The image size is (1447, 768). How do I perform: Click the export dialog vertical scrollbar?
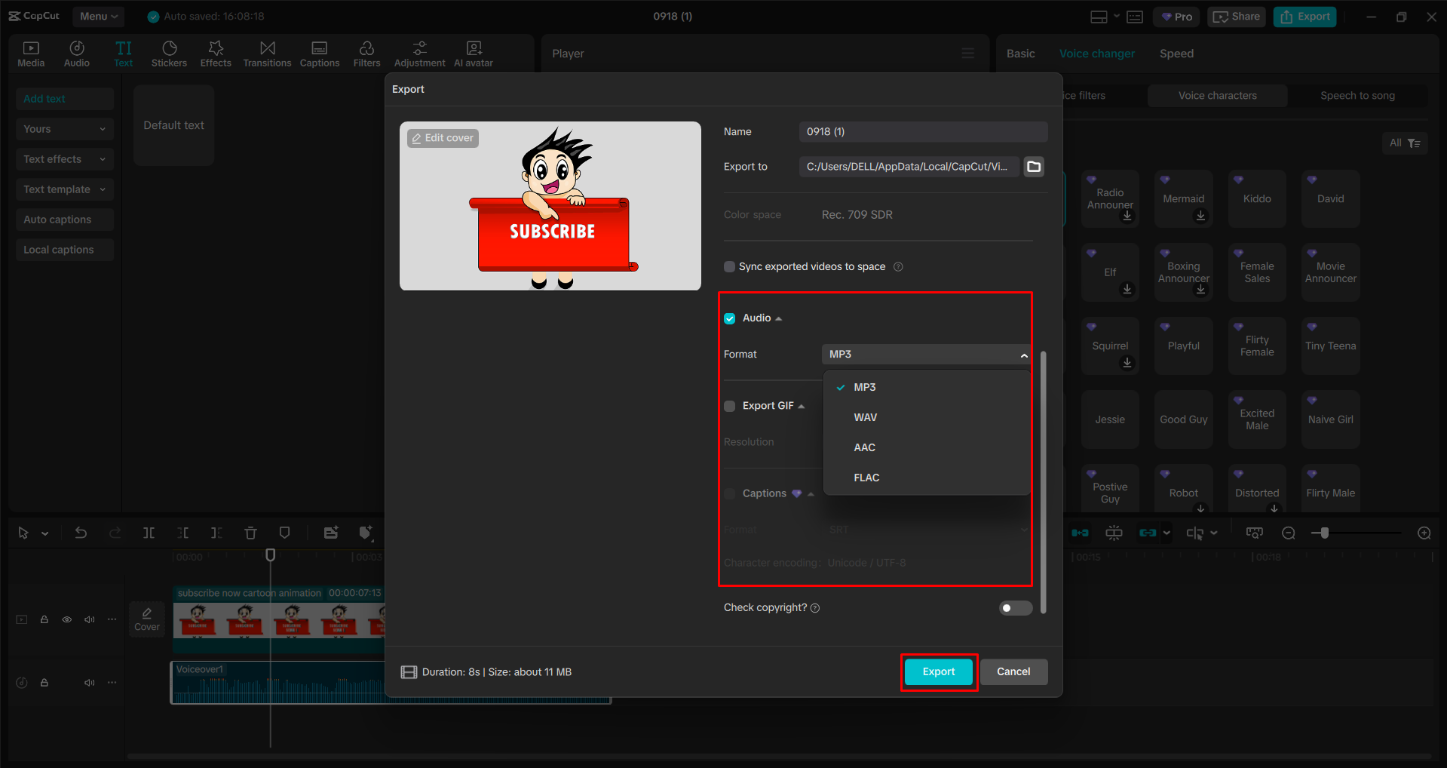tap(1044, 482)
